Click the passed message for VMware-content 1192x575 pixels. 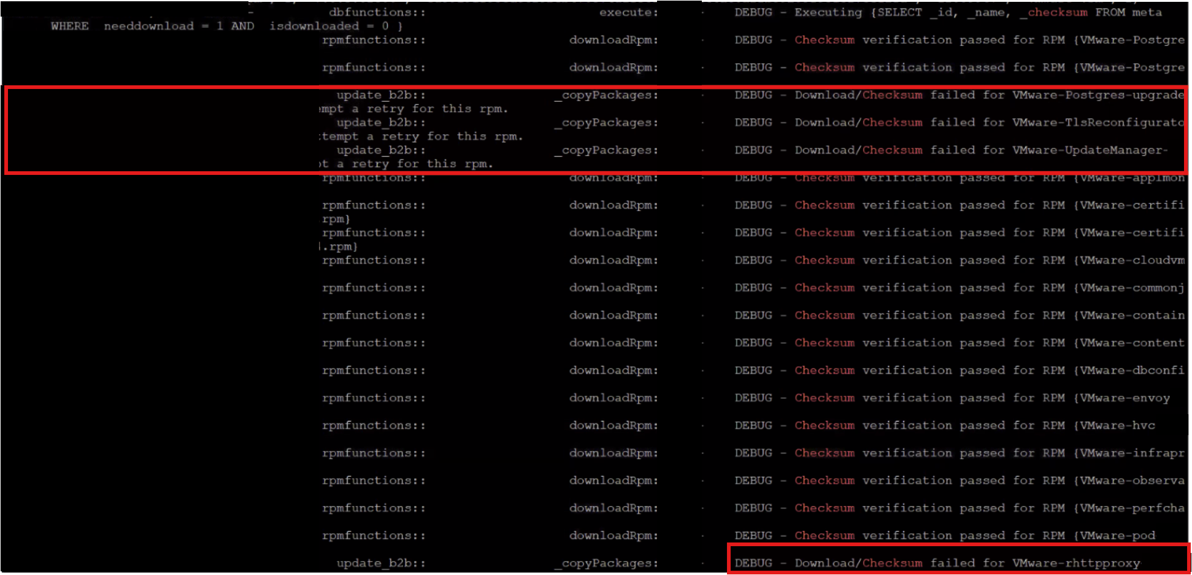click(x=989, y=343)
